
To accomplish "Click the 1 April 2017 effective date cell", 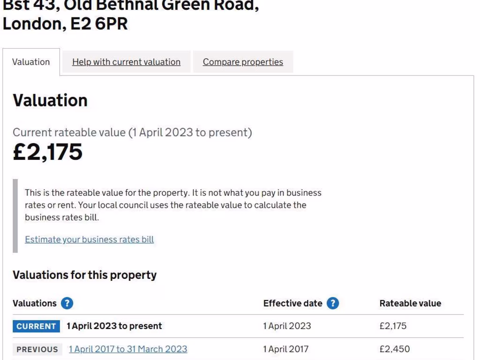I will click(286, 349).
